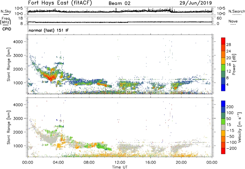Click the date "29/Jun/2019"
The height and width of the screenshot is (169, 245).
point(196,3)
